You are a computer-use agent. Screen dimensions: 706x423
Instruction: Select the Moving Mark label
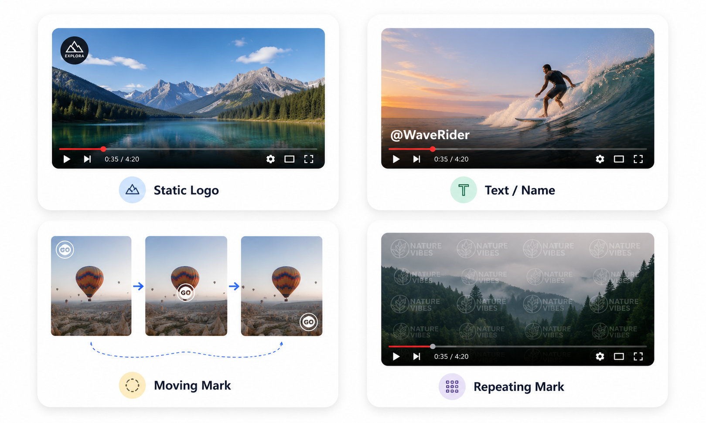click(x=192, y=386)
